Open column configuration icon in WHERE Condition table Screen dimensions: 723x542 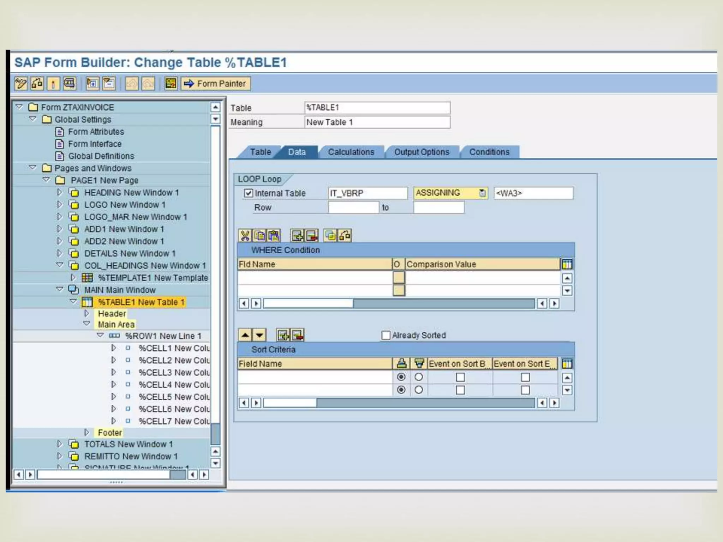point(567,264)
